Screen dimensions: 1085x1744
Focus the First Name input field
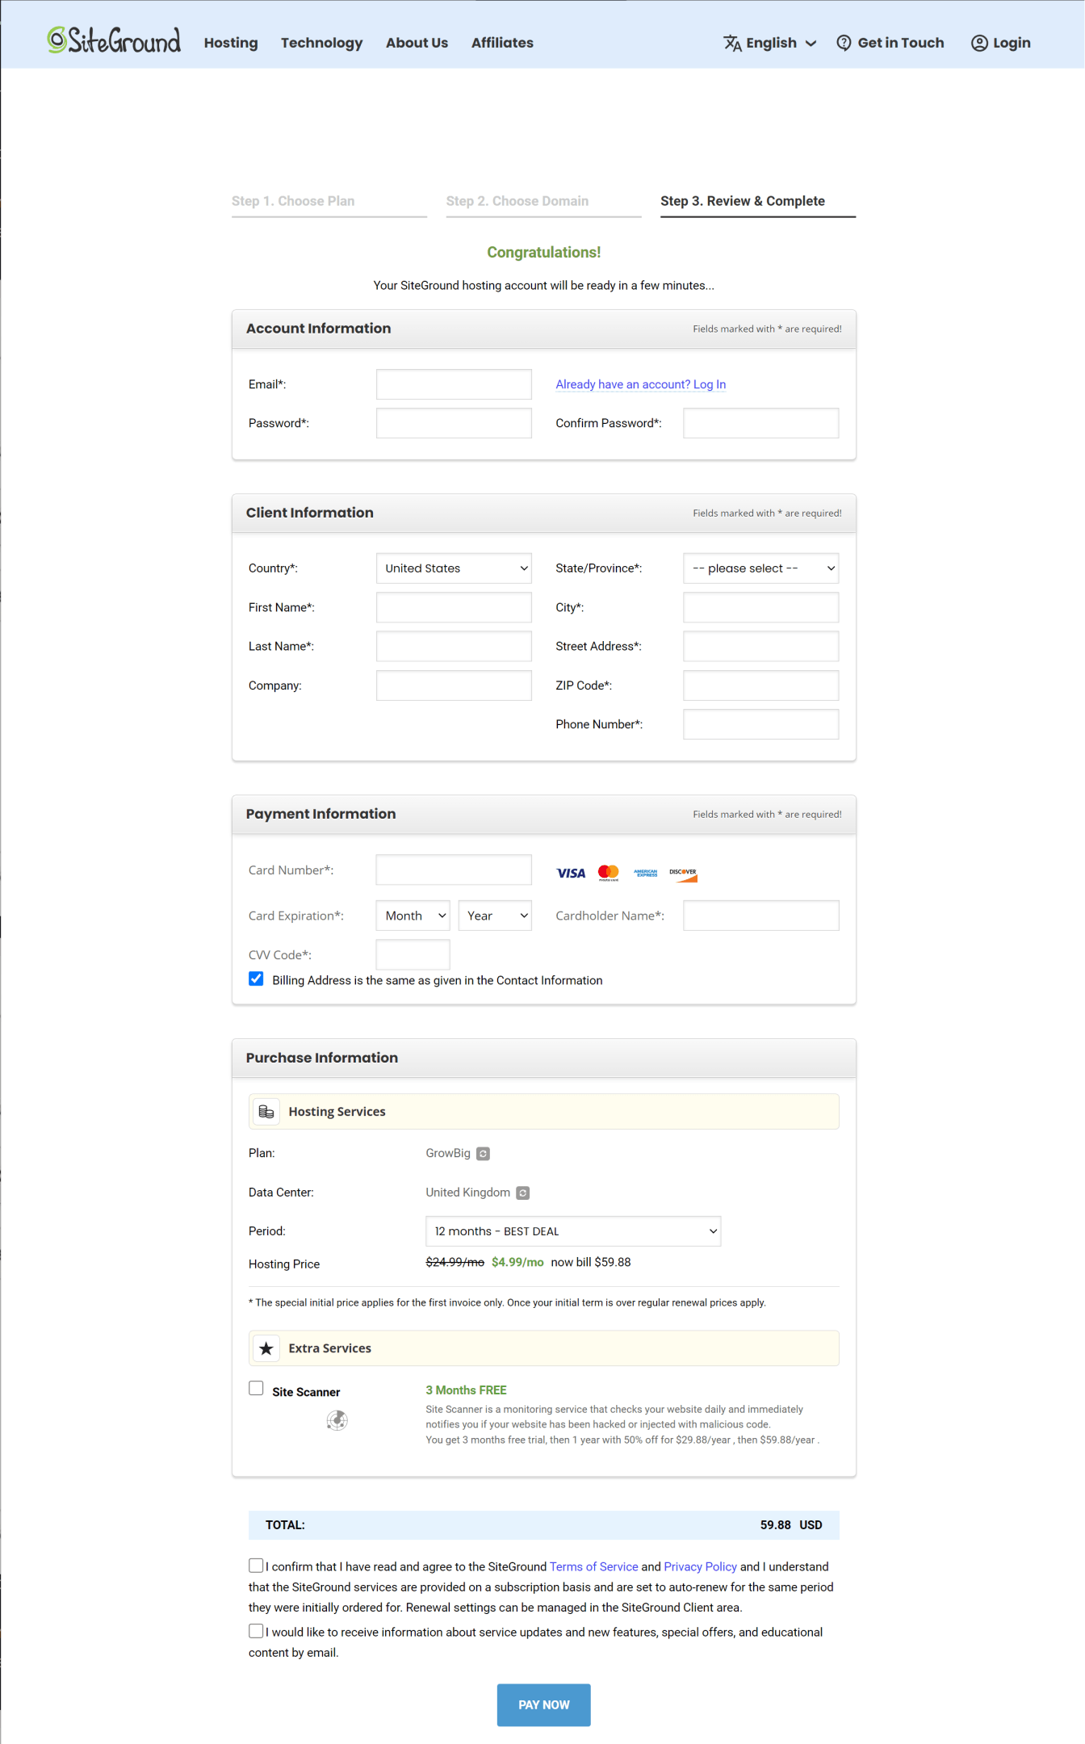(454, 607)
